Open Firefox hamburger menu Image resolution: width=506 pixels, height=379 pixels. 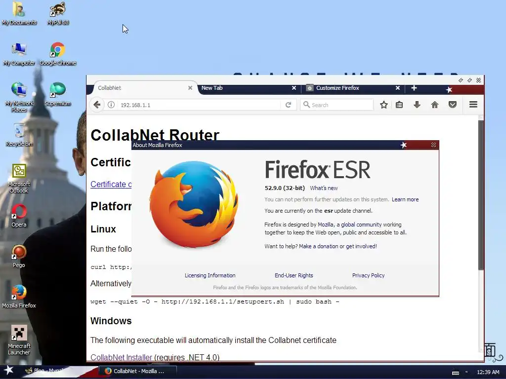click(x=473, y=105)
